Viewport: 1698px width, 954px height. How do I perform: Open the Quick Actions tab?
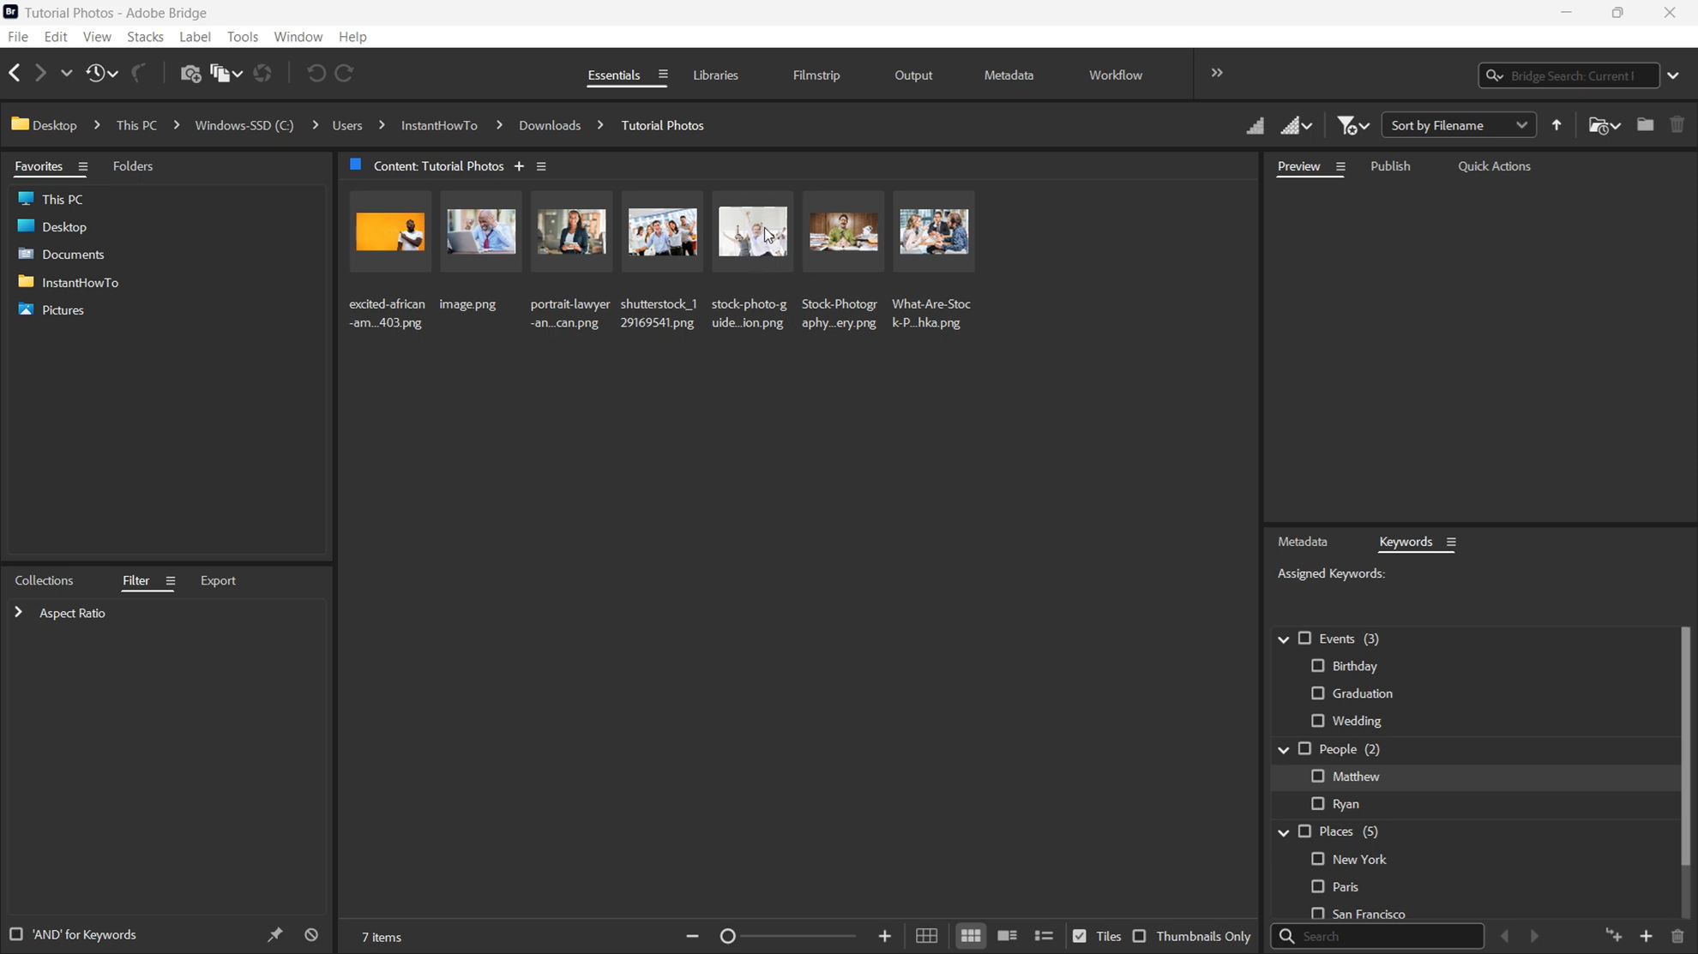pyautogui.click(x=1494, y=166)
